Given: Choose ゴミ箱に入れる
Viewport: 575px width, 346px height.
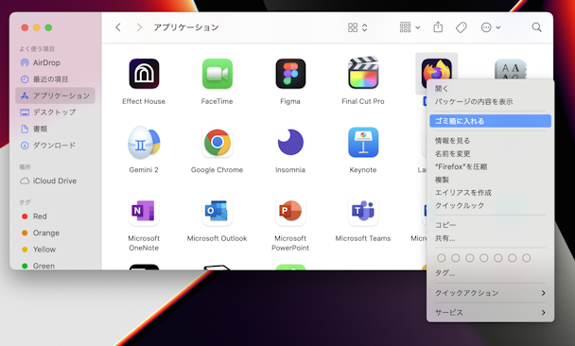Looking at the screenshot, I should [x=490, y=121].
